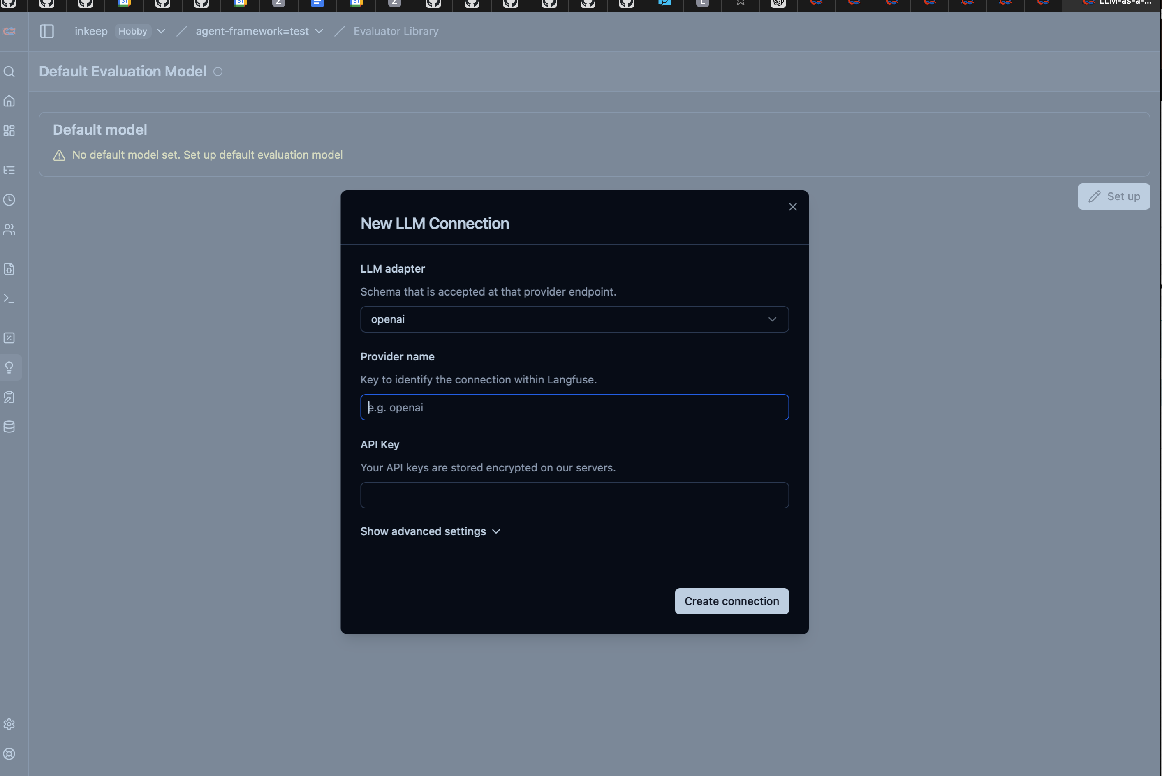Open the Annotation clipboard icon

click(9, 397)
